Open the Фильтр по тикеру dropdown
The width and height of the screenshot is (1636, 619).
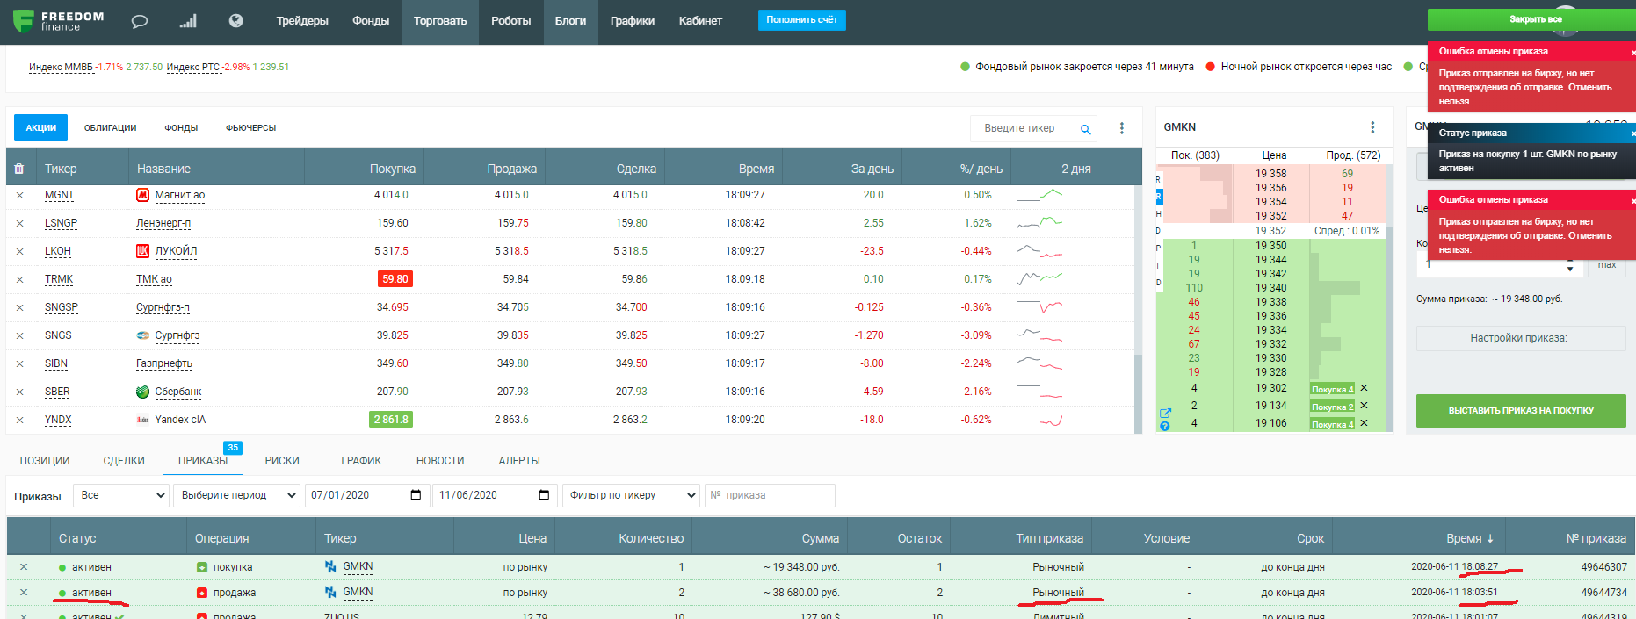click(x=631, y=495)
